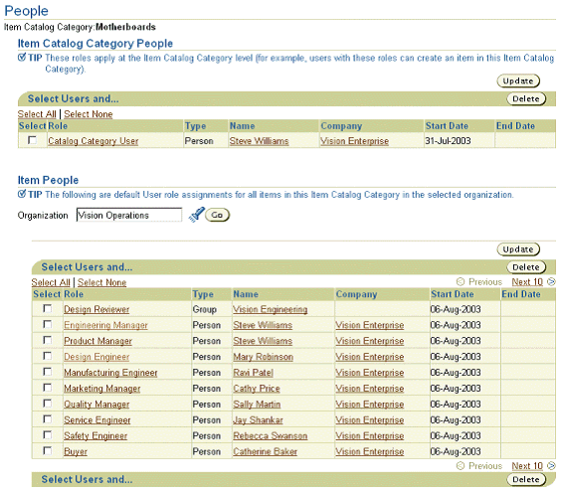Viewport: 561px width, 492px height.
Task: Open the Mary Robinson name link
Action: tap(263, 357)
